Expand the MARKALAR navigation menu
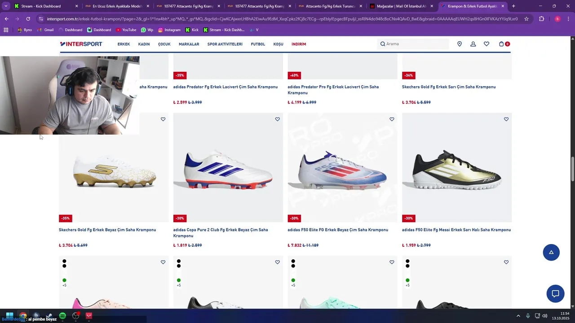This screenshot has height=323, width=575. 189,44
